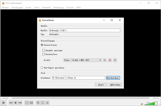
Task: Maximize the VLC media player window
Action: click(149, 3)
